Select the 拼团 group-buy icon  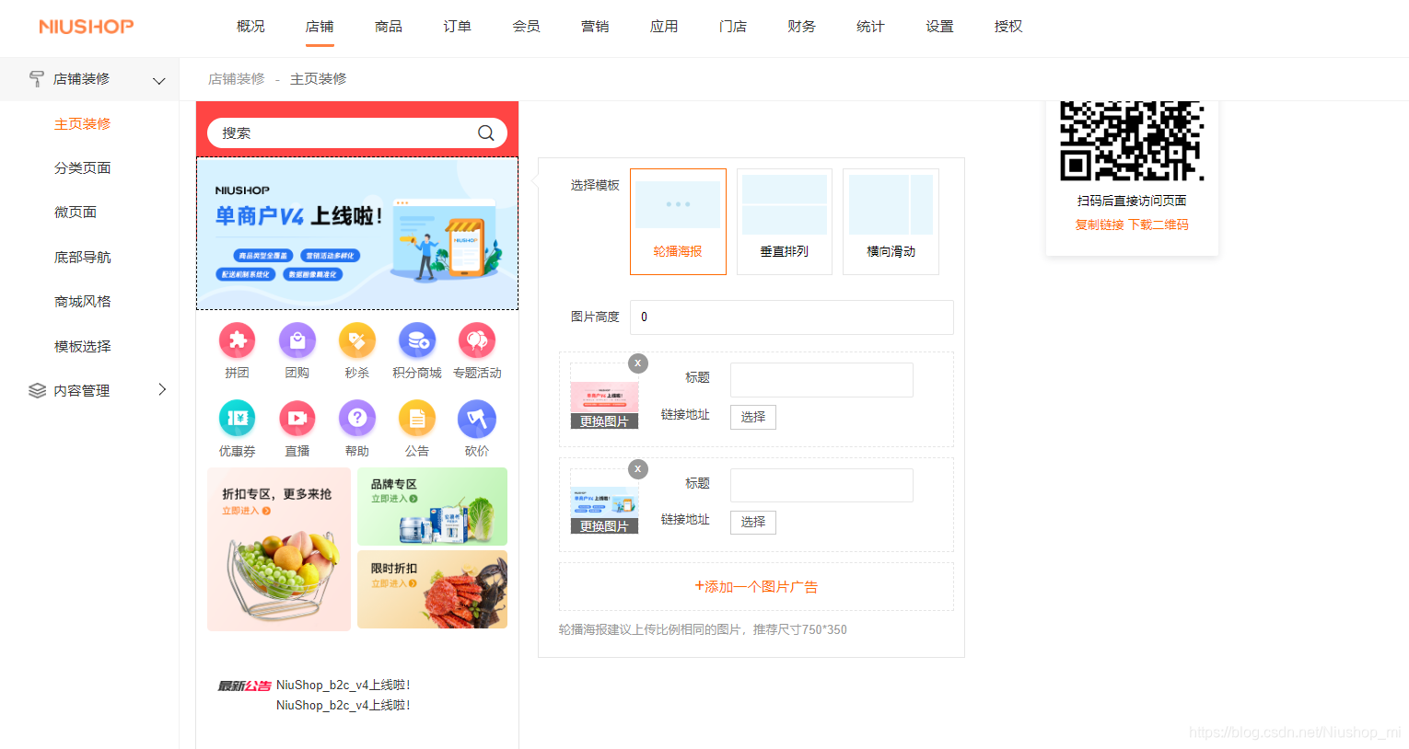tap(237, 340)
